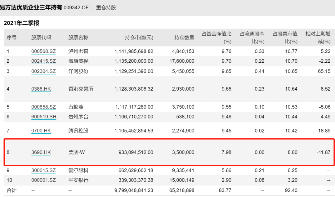Click the 序号 column header

[x=11, y=38]
